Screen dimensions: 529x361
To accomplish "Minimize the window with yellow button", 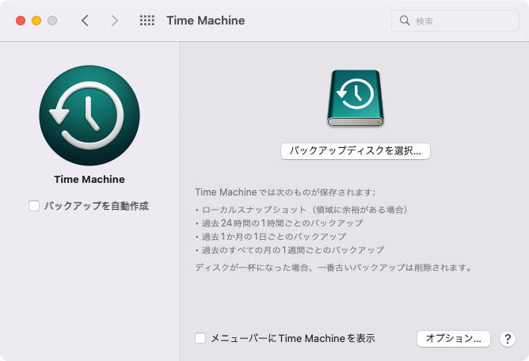I will pyautogui.click(x=36, y=21).
